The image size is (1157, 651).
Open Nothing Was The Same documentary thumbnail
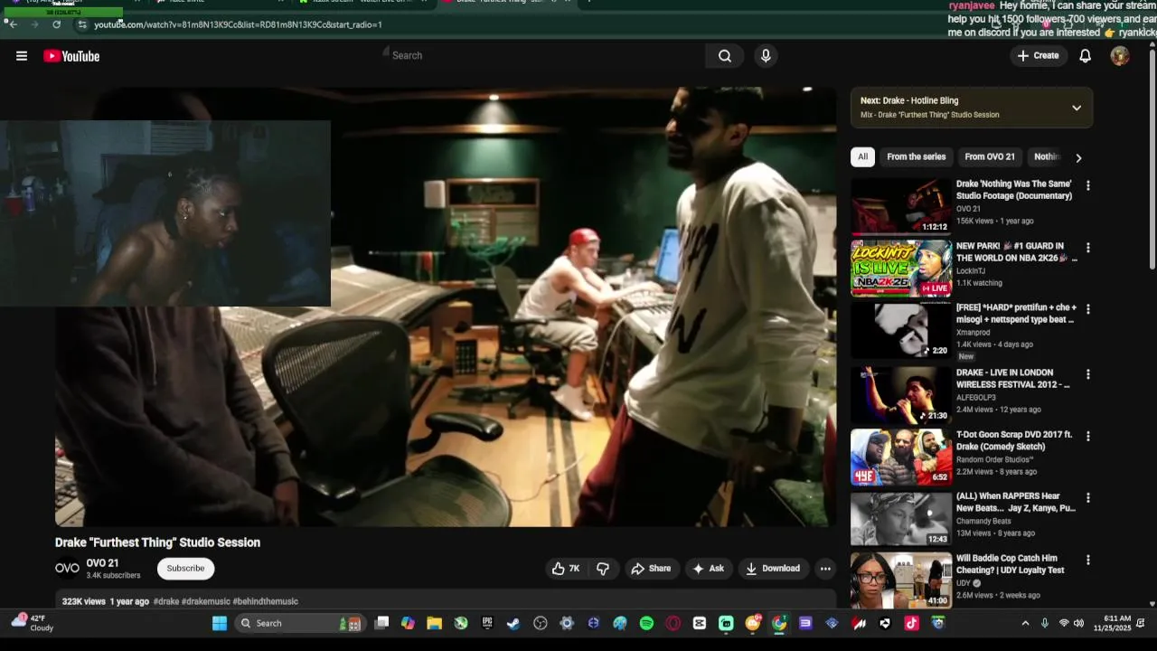pyautogui.click(x=901, y=206)
